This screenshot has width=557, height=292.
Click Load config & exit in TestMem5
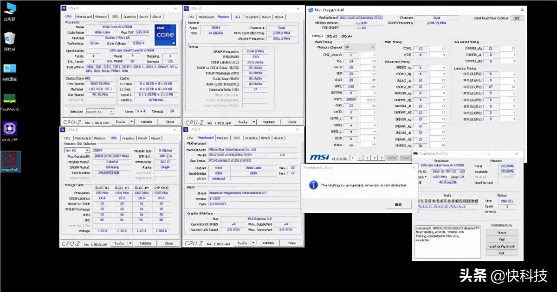[x=501, y=246]
